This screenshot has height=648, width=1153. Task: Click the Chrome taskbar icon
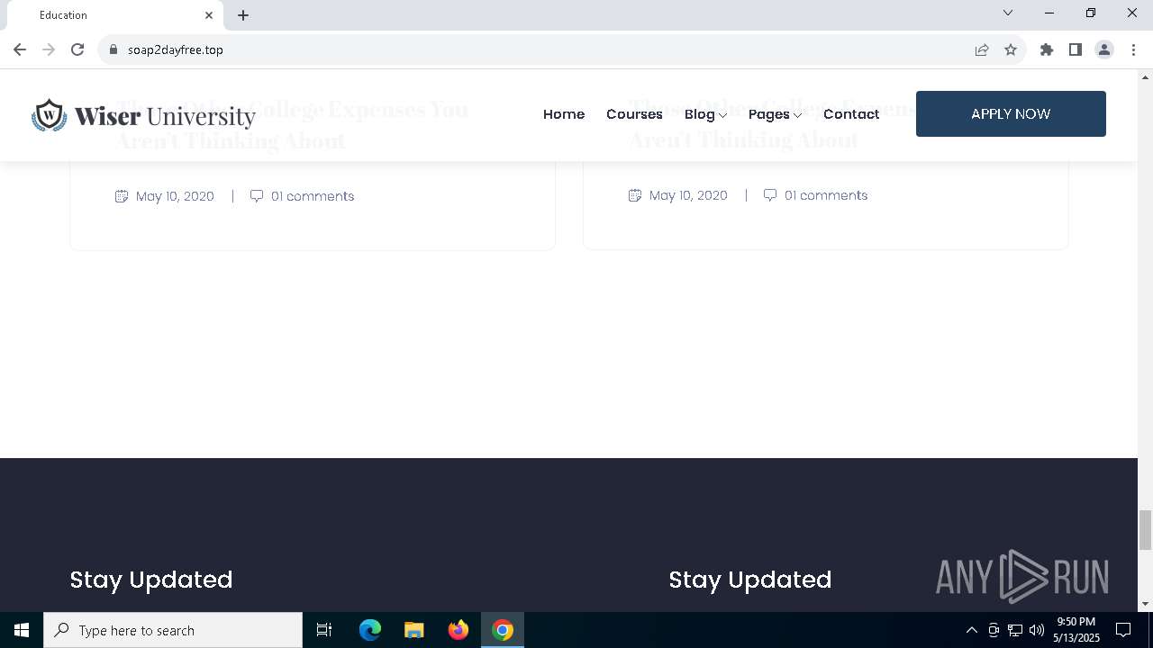click(503, 630)
